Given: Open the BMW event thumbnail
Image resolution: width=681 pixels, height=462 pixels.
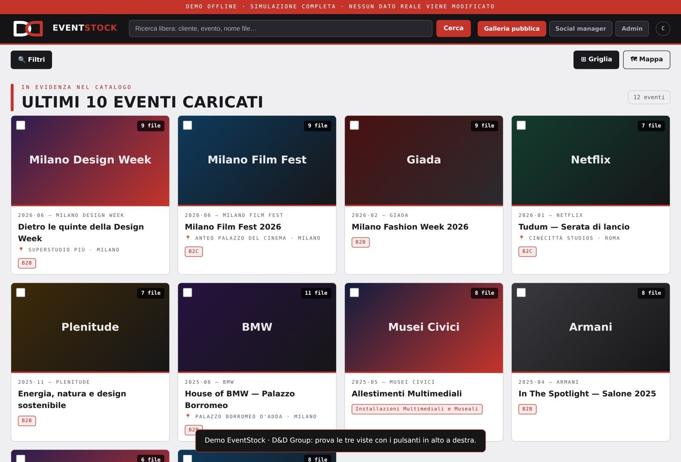Looking at the screenshot, I should [257, 328].
